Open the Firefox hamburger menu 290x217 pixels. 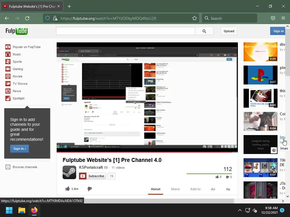tap(283, 18)
